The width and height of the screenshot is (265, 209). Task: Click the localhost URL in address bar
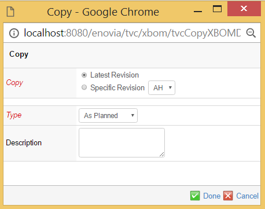[x=132, y=33]
